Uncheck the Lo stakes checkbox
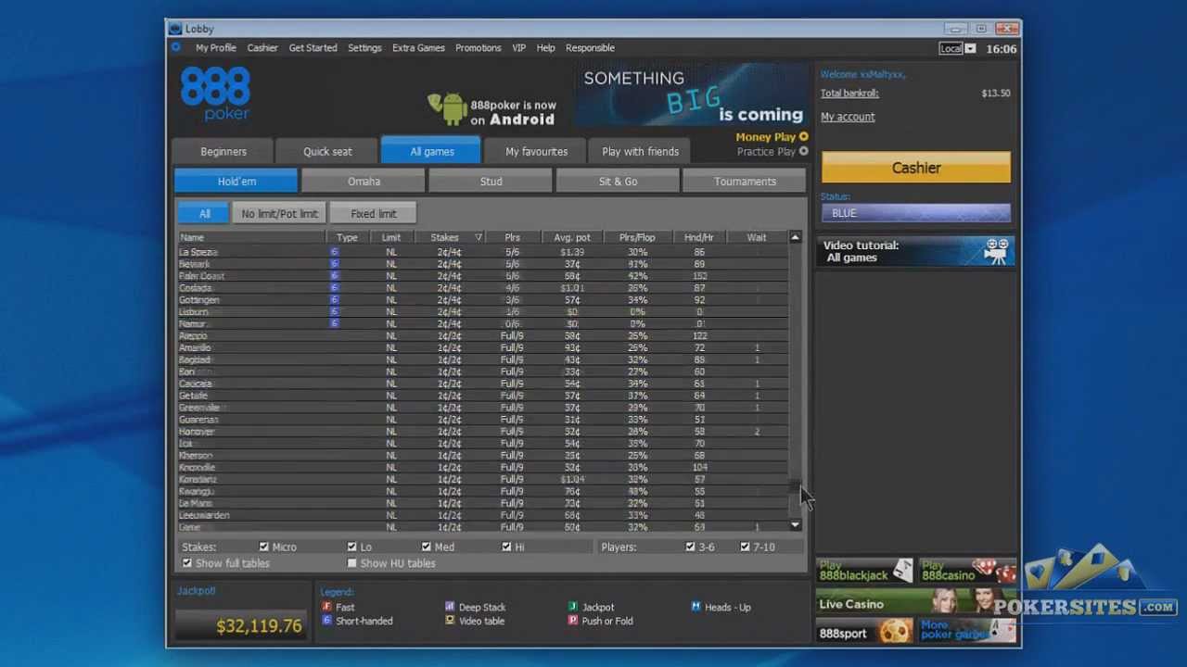The image size is (1187, 667). [x=351, y=547]
